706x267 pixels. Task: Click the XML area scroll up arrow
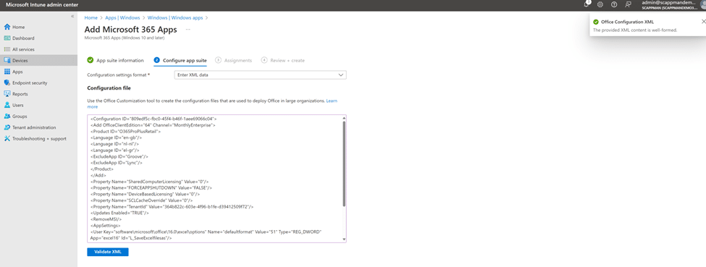point(344,118)
